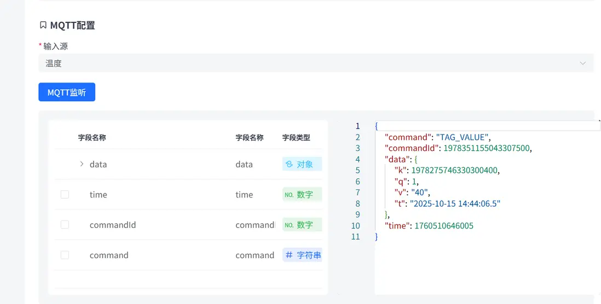Screen dimensions: 601x304
Task: Click the MQTT配置 section heading
Action: tap(72, 25)
